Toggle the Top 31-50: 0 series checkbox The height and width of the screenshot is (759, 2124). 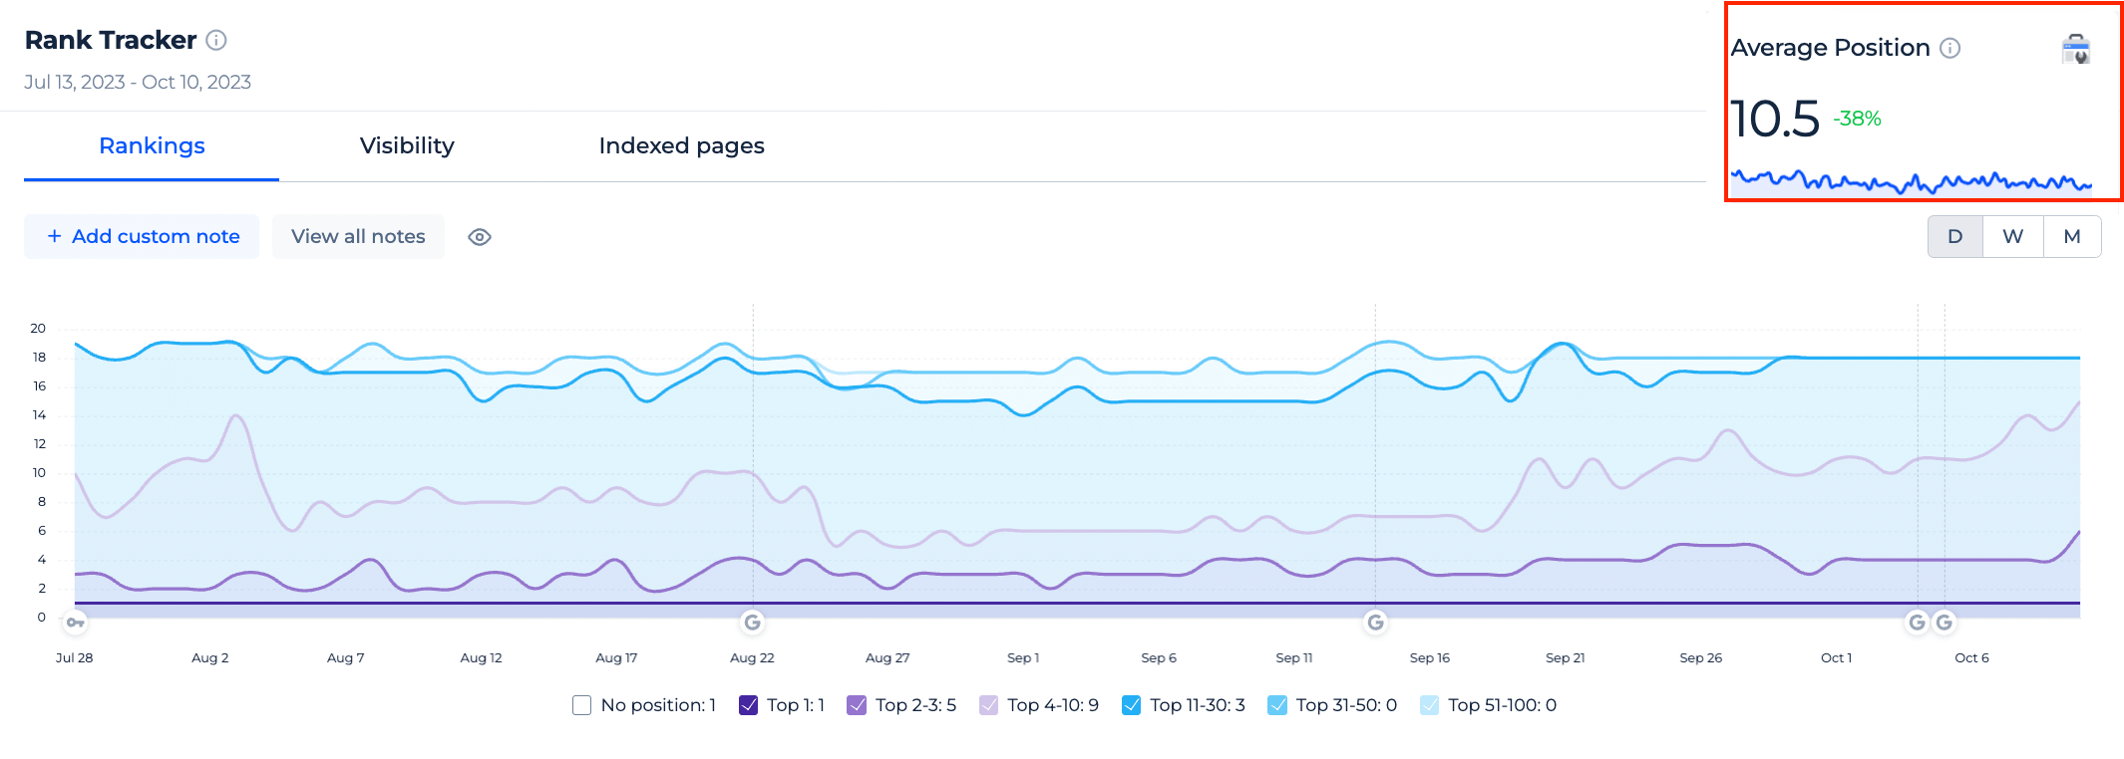(1277, 705)
